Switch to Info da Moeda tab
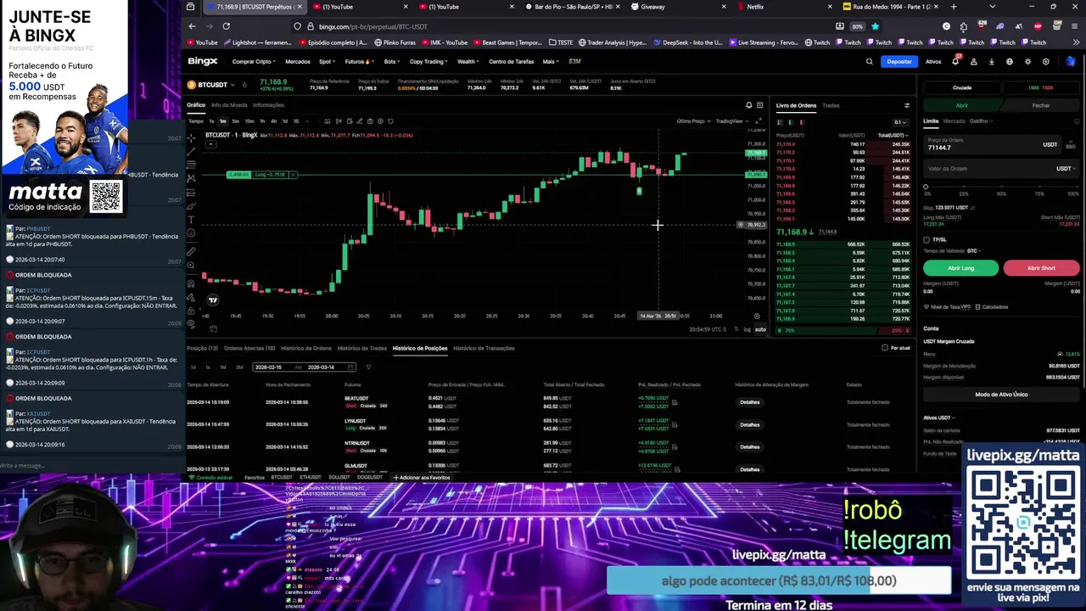The image size is (1086, 611). click(229, 105)
